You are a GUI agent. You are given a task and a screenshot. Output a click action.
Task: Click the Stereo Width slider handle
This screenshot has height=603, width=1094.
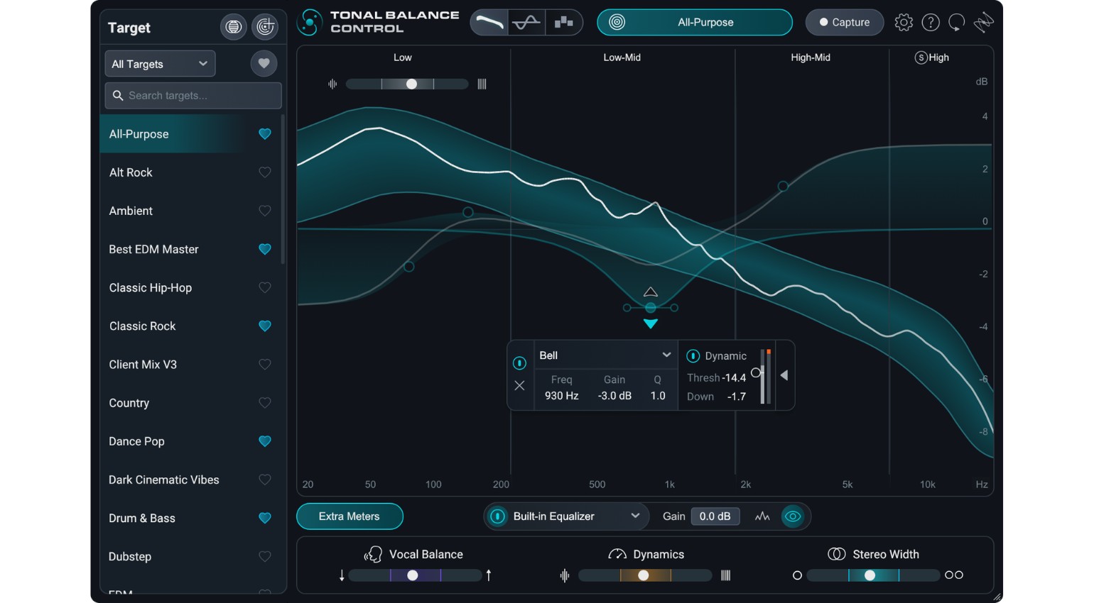coord(870,575)
